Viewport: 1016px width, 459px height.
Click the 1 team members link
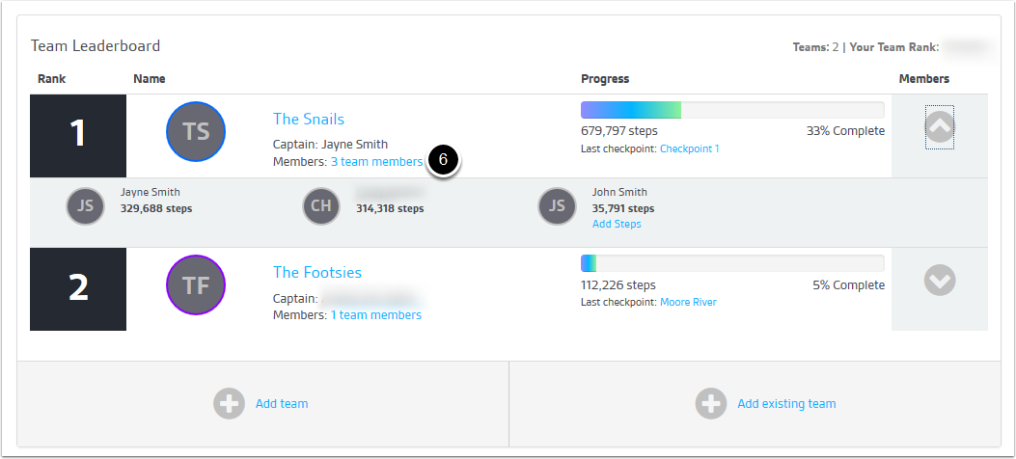(x=376, y=315)
